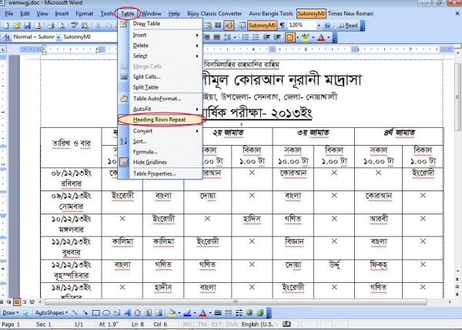Open Print Preview icon

point(62,25)
